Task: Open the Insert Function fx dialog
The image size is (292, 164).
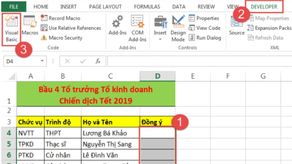Action: click(98, 61)
